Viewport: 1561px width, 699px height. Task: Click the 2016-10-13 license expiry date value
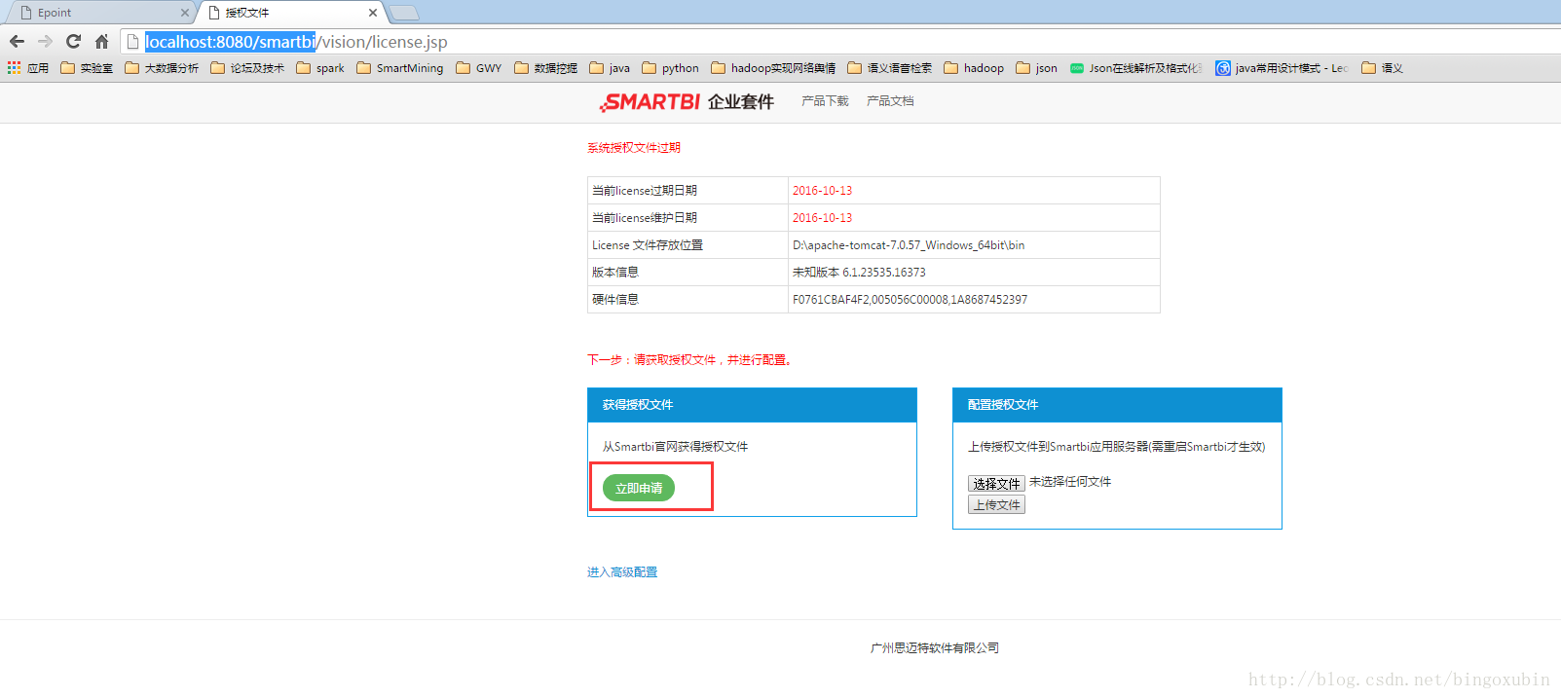pos(822,191)
